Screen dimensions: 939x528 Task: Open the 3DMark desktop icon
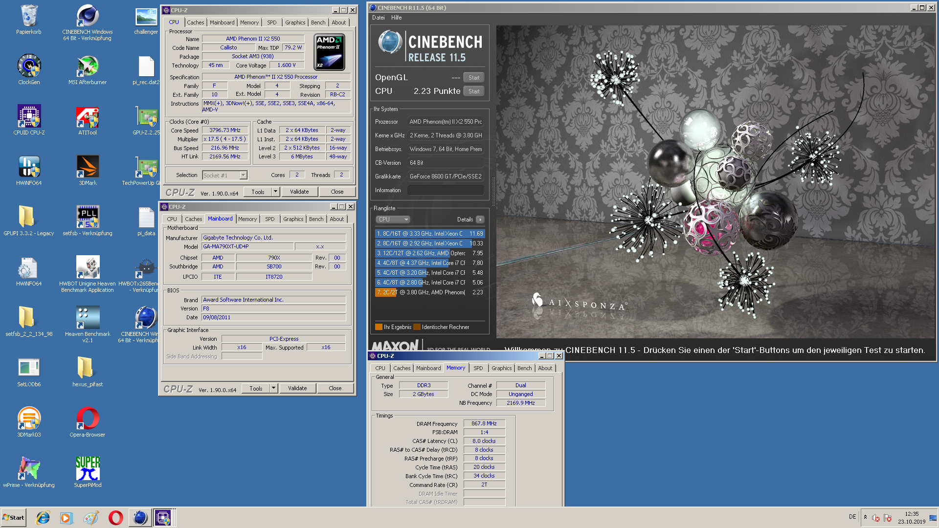point(88,170)
